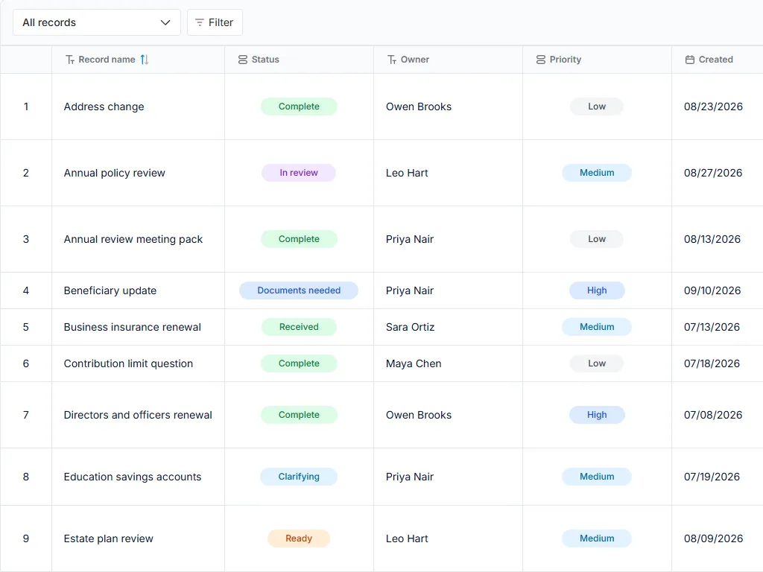Screen dimensions: 763x572
Task: Click the Filter button
Action: coord(215,22)
